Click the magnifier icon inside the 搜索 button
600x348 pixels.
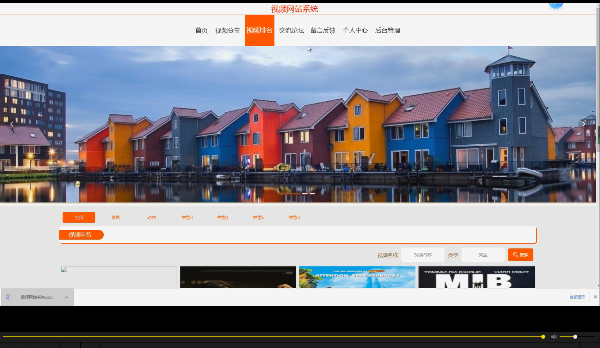pos(515,254)
